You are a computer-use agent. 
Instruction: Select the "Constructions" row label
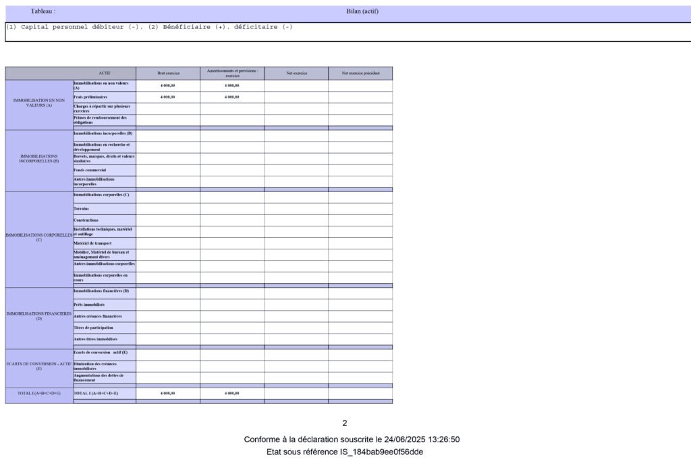click(86, 220)
